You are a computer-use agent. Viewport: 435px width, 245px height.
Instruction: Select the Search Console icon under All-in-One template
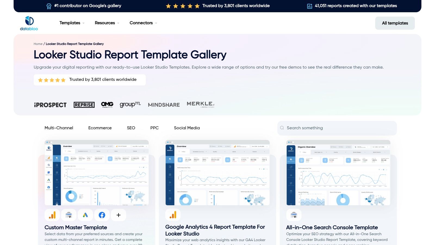[294, 215]
